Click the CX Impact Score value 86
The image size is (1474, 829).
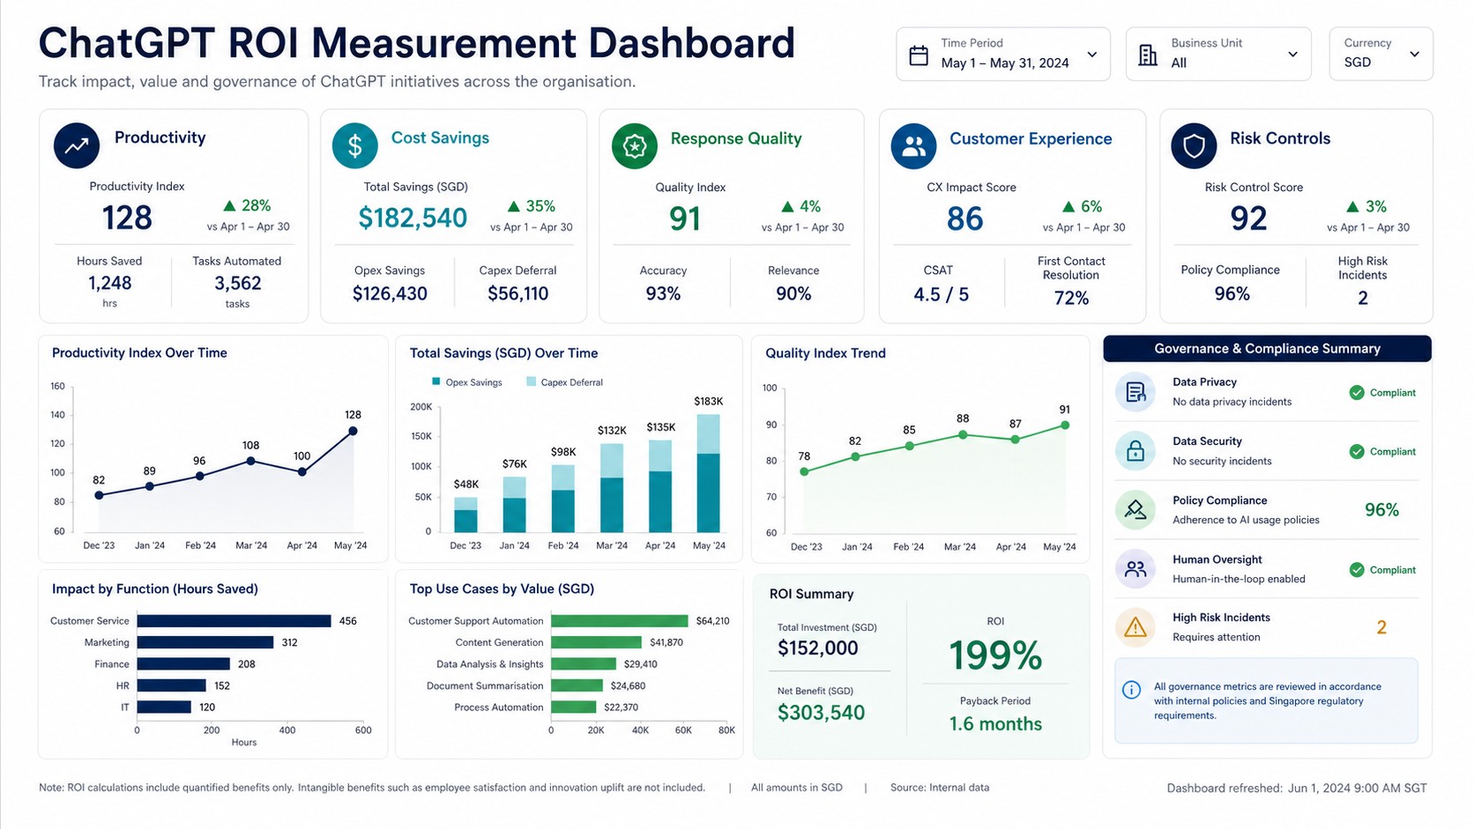coord(964,218)
